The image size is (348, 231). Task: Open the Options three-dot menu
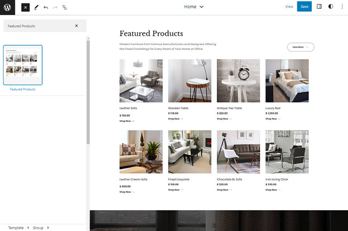[x=342, y=7]
